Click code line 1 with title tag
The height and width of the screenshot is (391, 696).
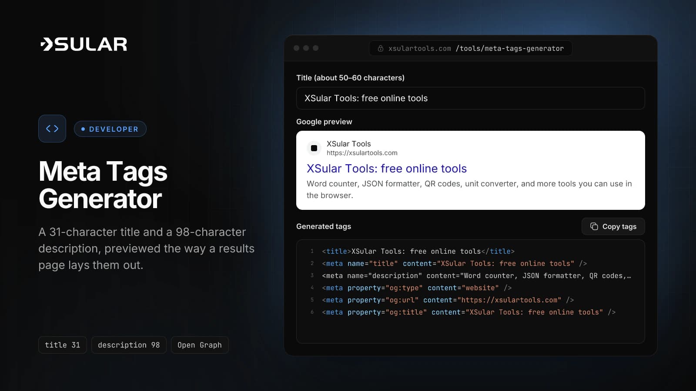(x=418, y=251)
